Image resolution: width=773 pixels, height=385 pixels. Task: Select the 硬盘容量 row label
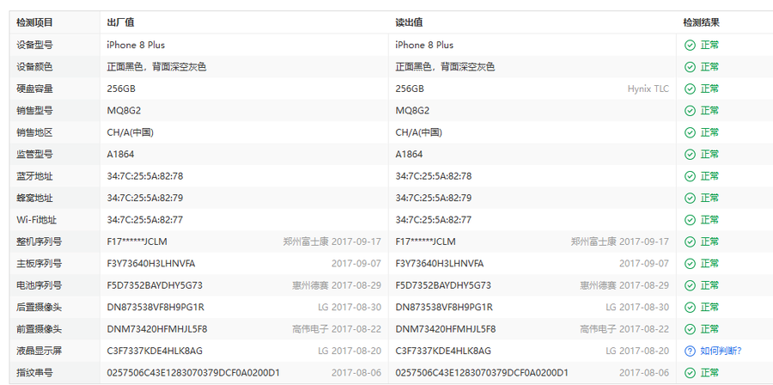click(x=34, y=89)
